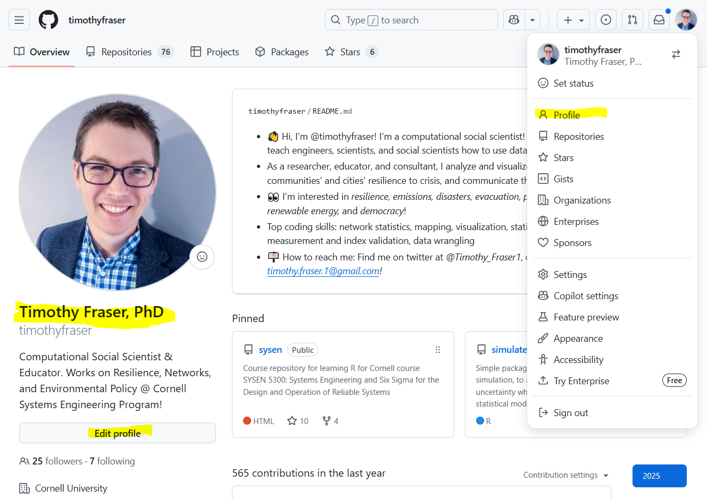
Task: Click the Edit profile button
Action: pos(118,433)
